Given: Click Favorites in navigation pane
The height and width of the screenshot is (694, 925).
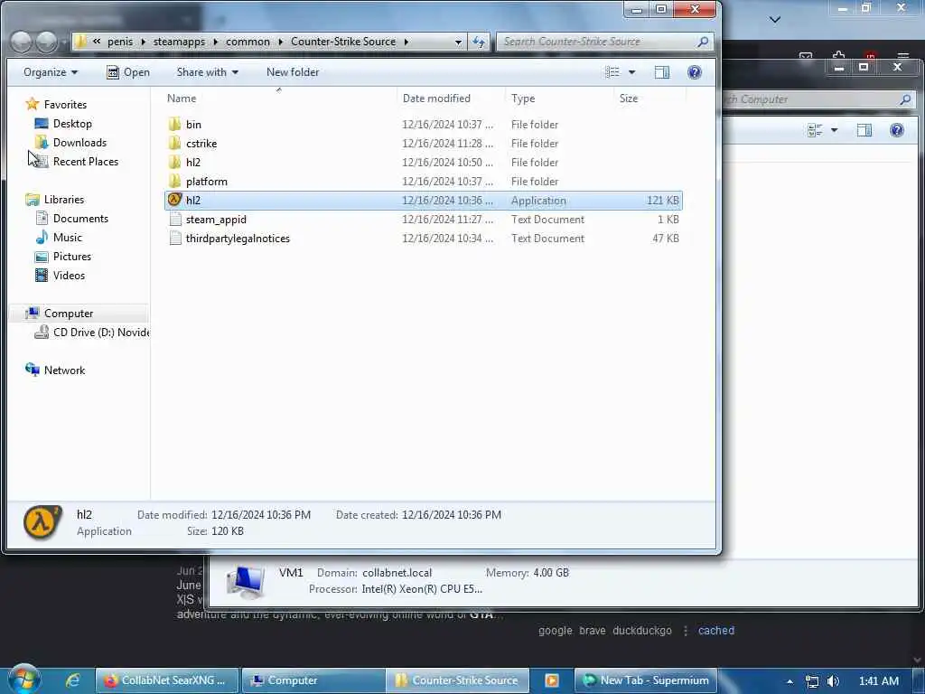Looking at the screenshot, I should coord(65,105).
